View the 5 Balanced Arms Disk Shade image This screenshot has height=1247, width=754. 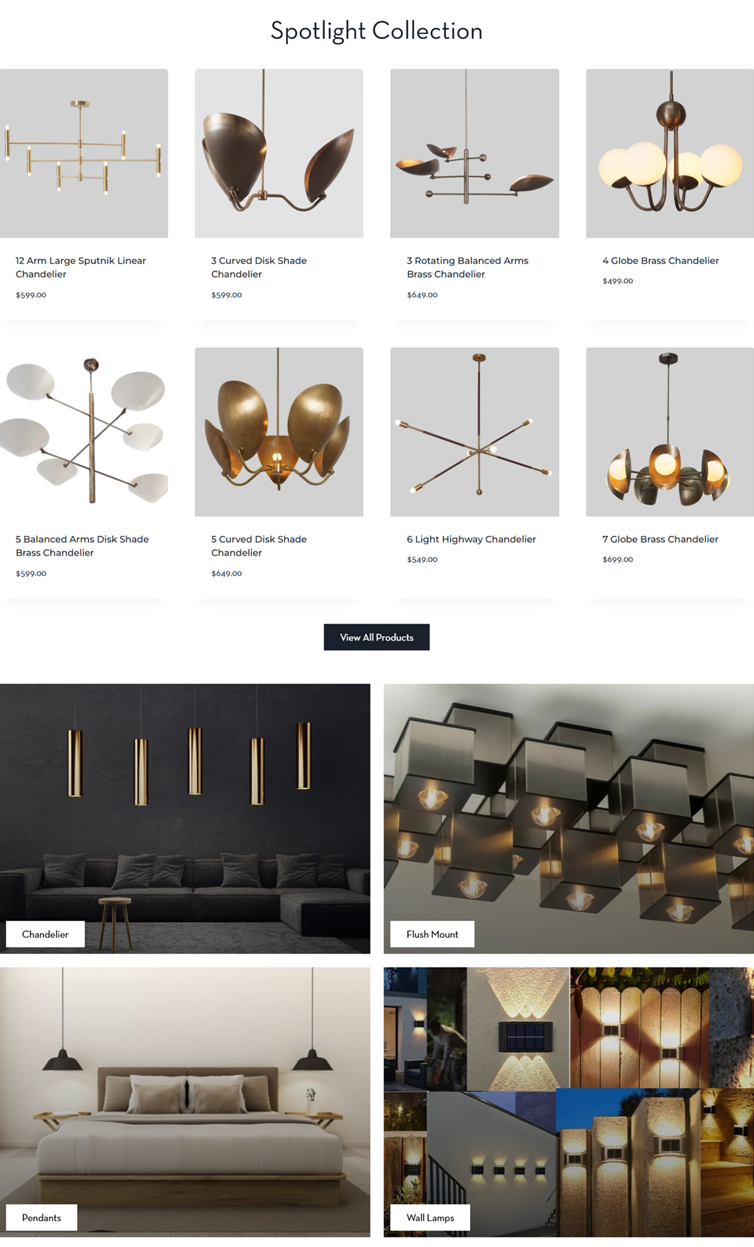84,432
